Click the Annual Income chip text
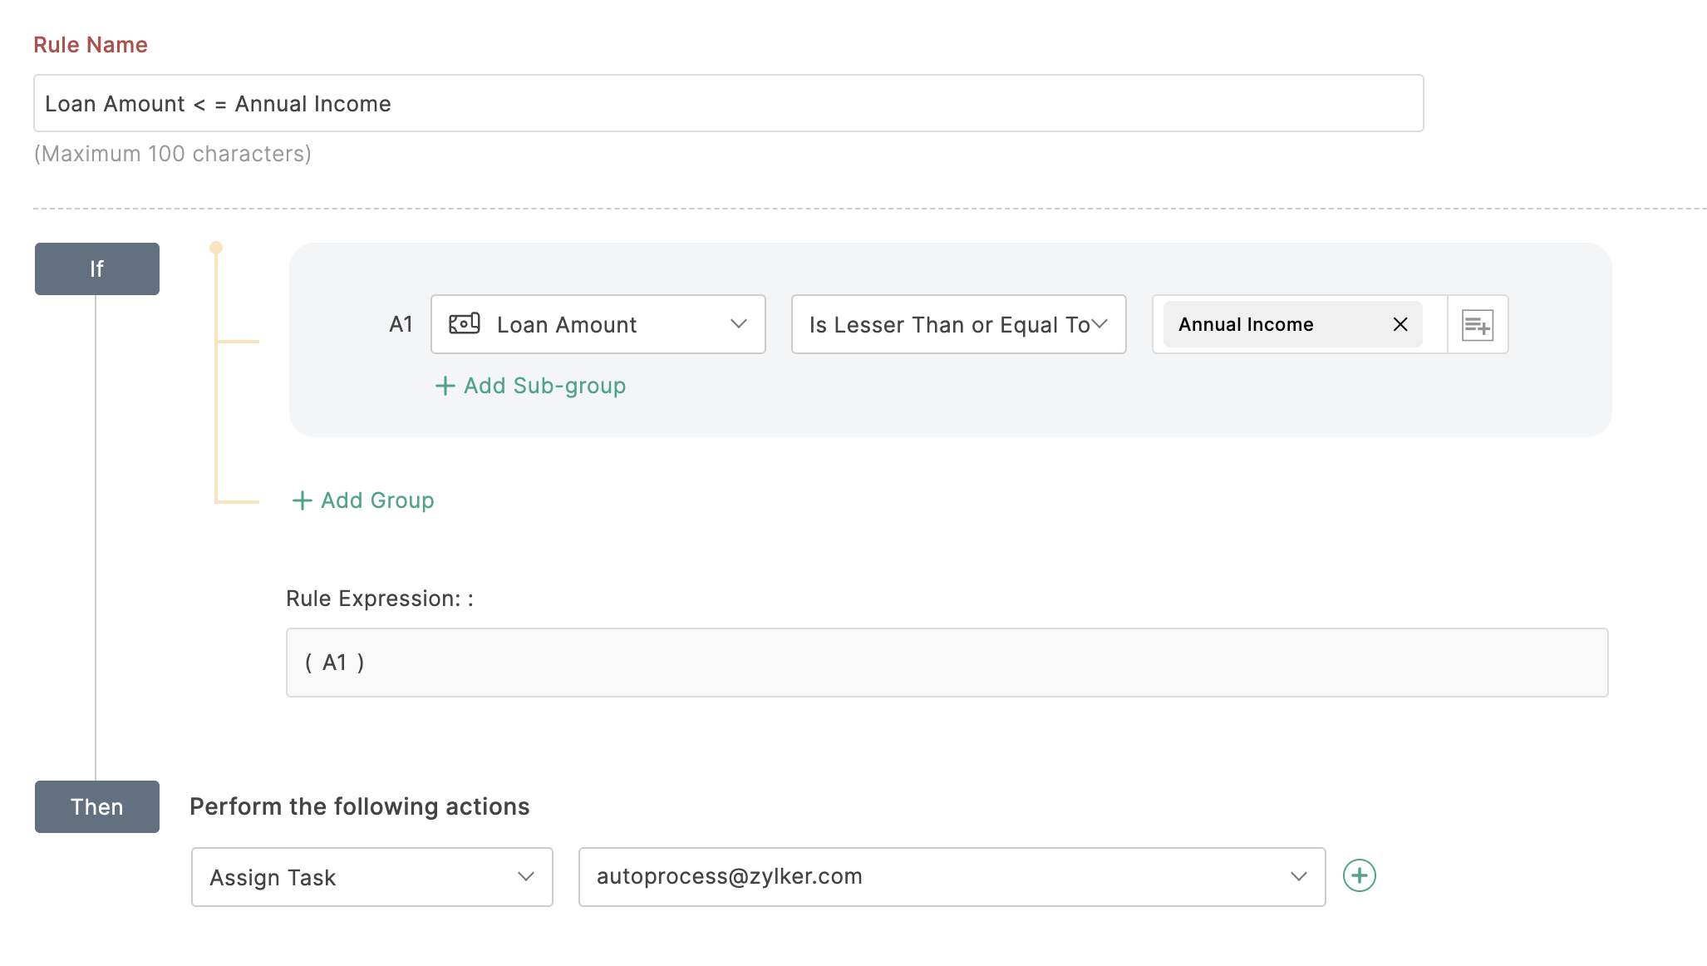 pyautogui.click(x=1246, y=324)
